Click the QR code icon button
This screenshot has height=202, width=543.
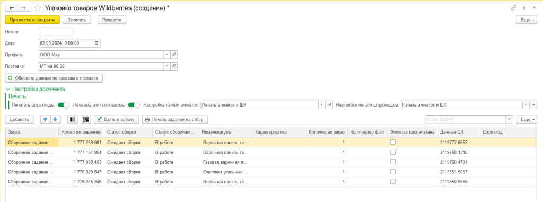tap(86, 119)
